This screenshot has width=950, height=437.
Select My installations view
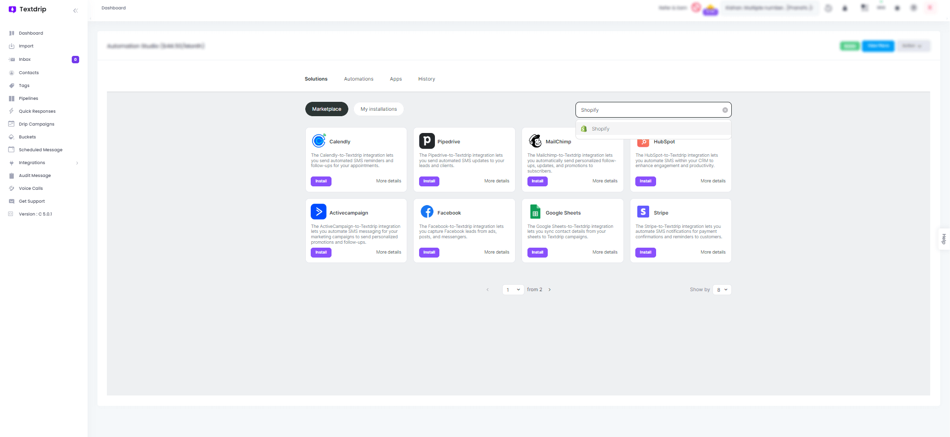(x=379, y=109)
